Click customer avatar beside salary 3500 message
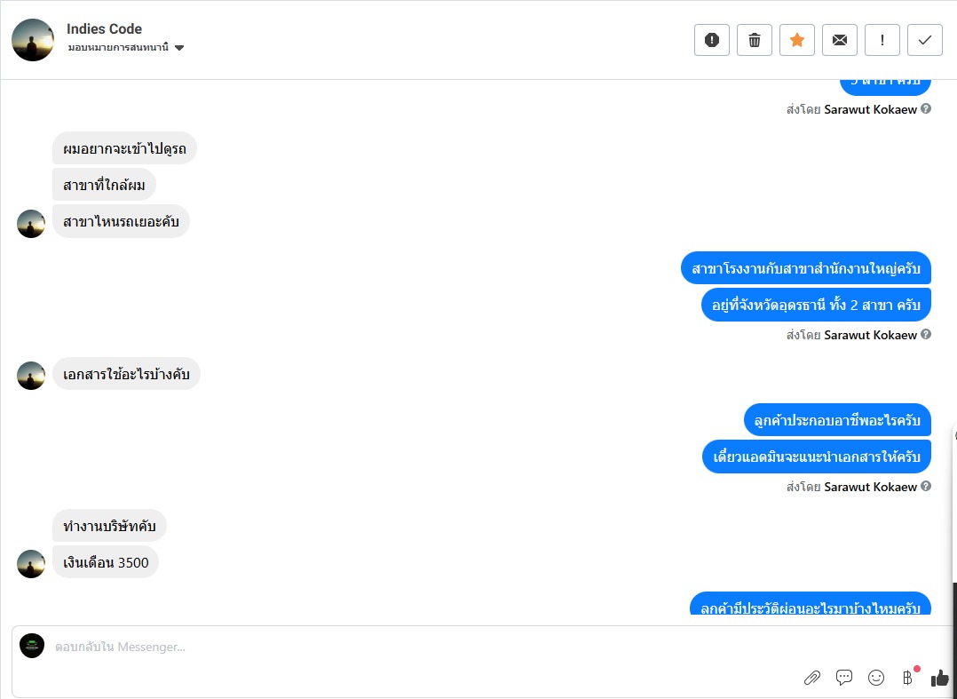The width and height of the screenshot is (957, 699). pos(31,564)
